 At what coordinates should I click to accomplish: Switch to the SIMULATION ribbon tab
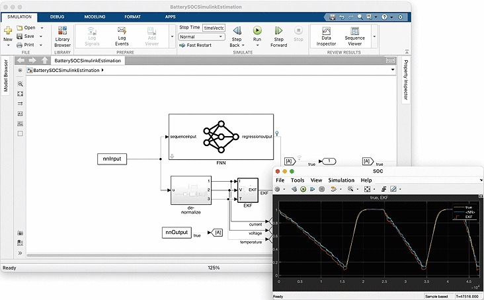(19, 17)
